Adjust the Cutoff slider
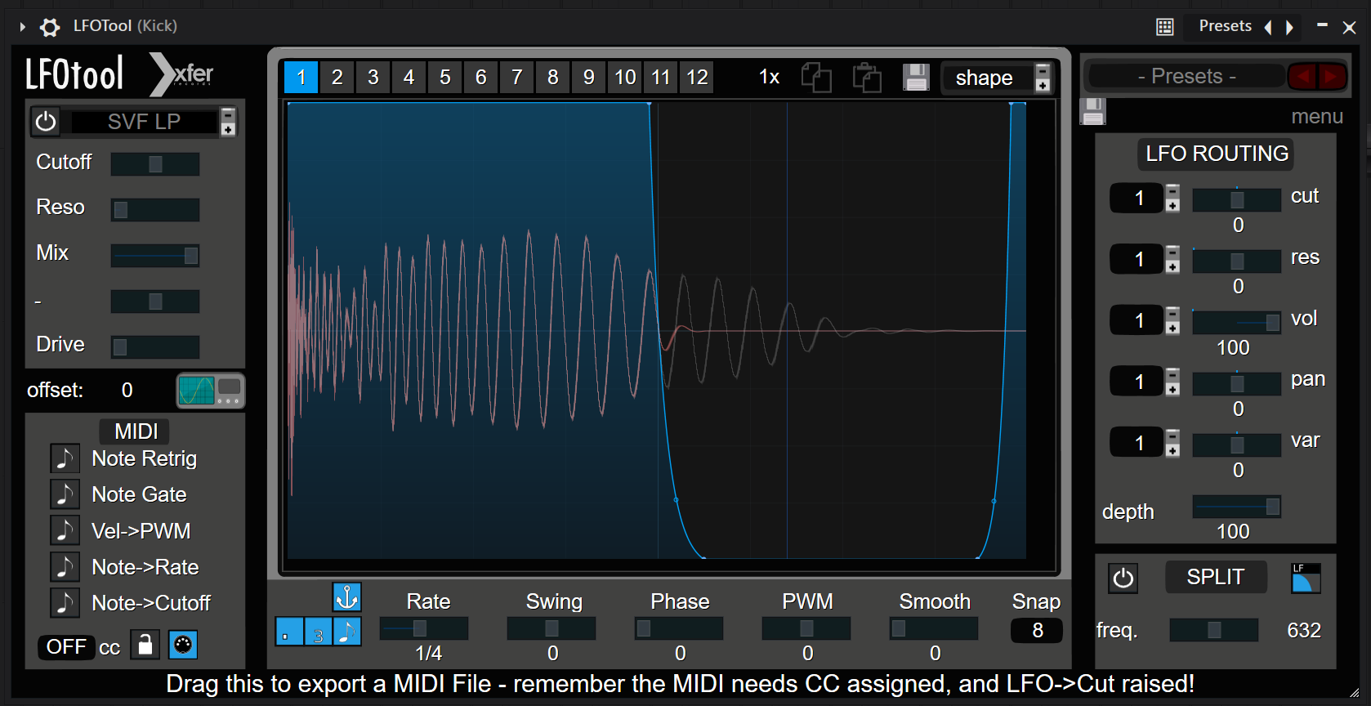The height and width of the screenshot is (706, 1371). [x=155, y=164]
